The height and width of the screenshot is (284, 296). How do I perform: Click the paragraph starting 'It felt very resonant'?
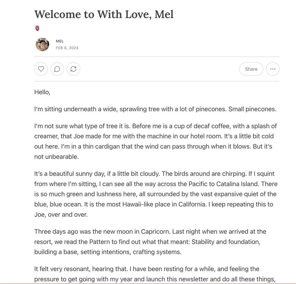(x=155, y=274)
